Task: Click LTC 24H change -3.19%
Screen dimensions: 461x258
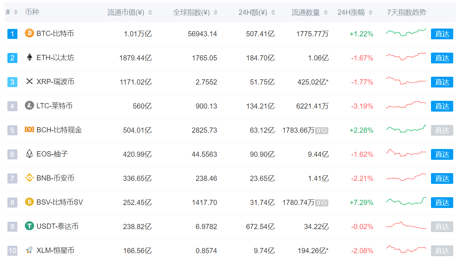Action: (x=362, y=106)
